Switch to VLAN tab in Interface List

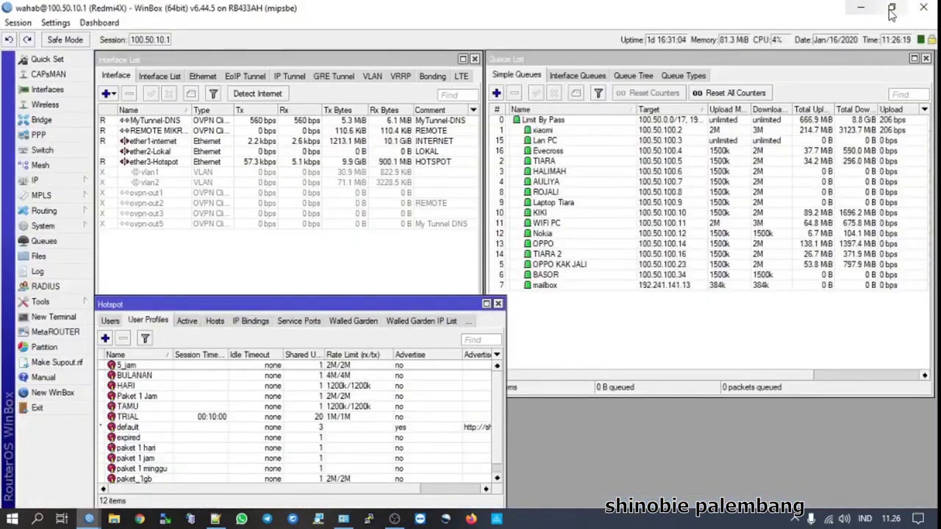pos(372,76)
